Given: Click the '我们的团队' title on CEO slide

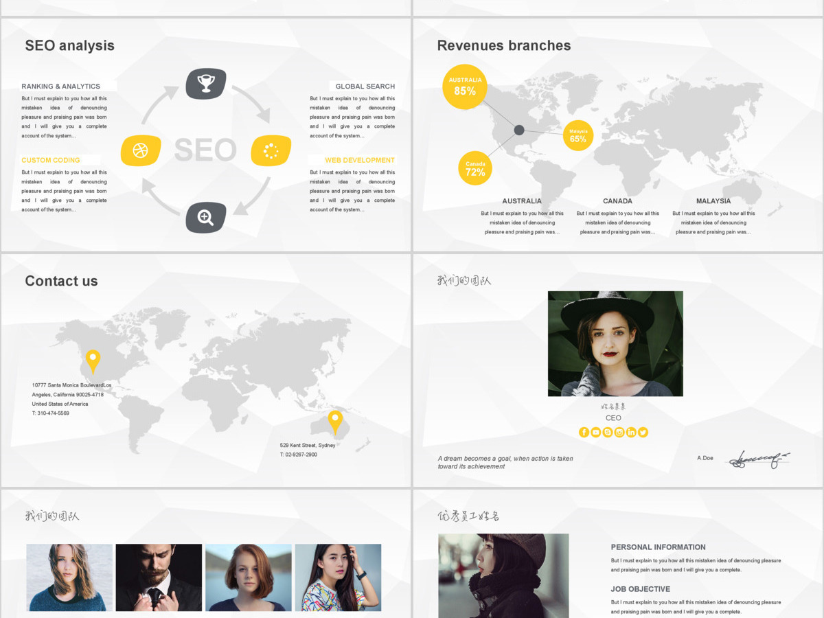Looking at the screenshot, I should tap(464, 280).
